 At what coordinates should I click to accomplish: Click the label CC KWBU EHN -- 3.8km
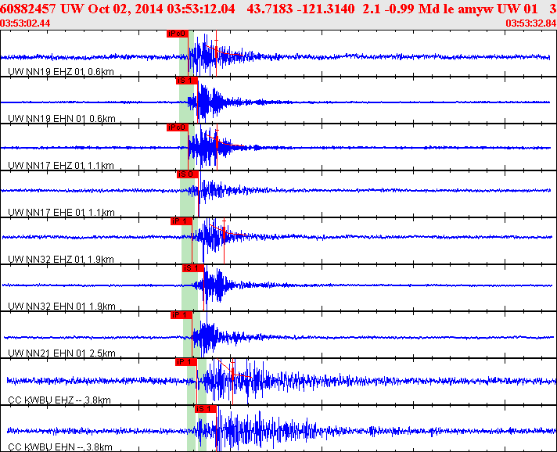[x=60, y=447]
